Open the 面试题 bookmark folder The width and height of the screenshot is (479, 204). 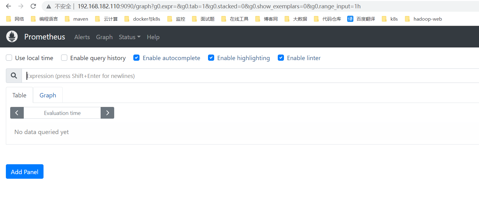[x=203, y=19]
